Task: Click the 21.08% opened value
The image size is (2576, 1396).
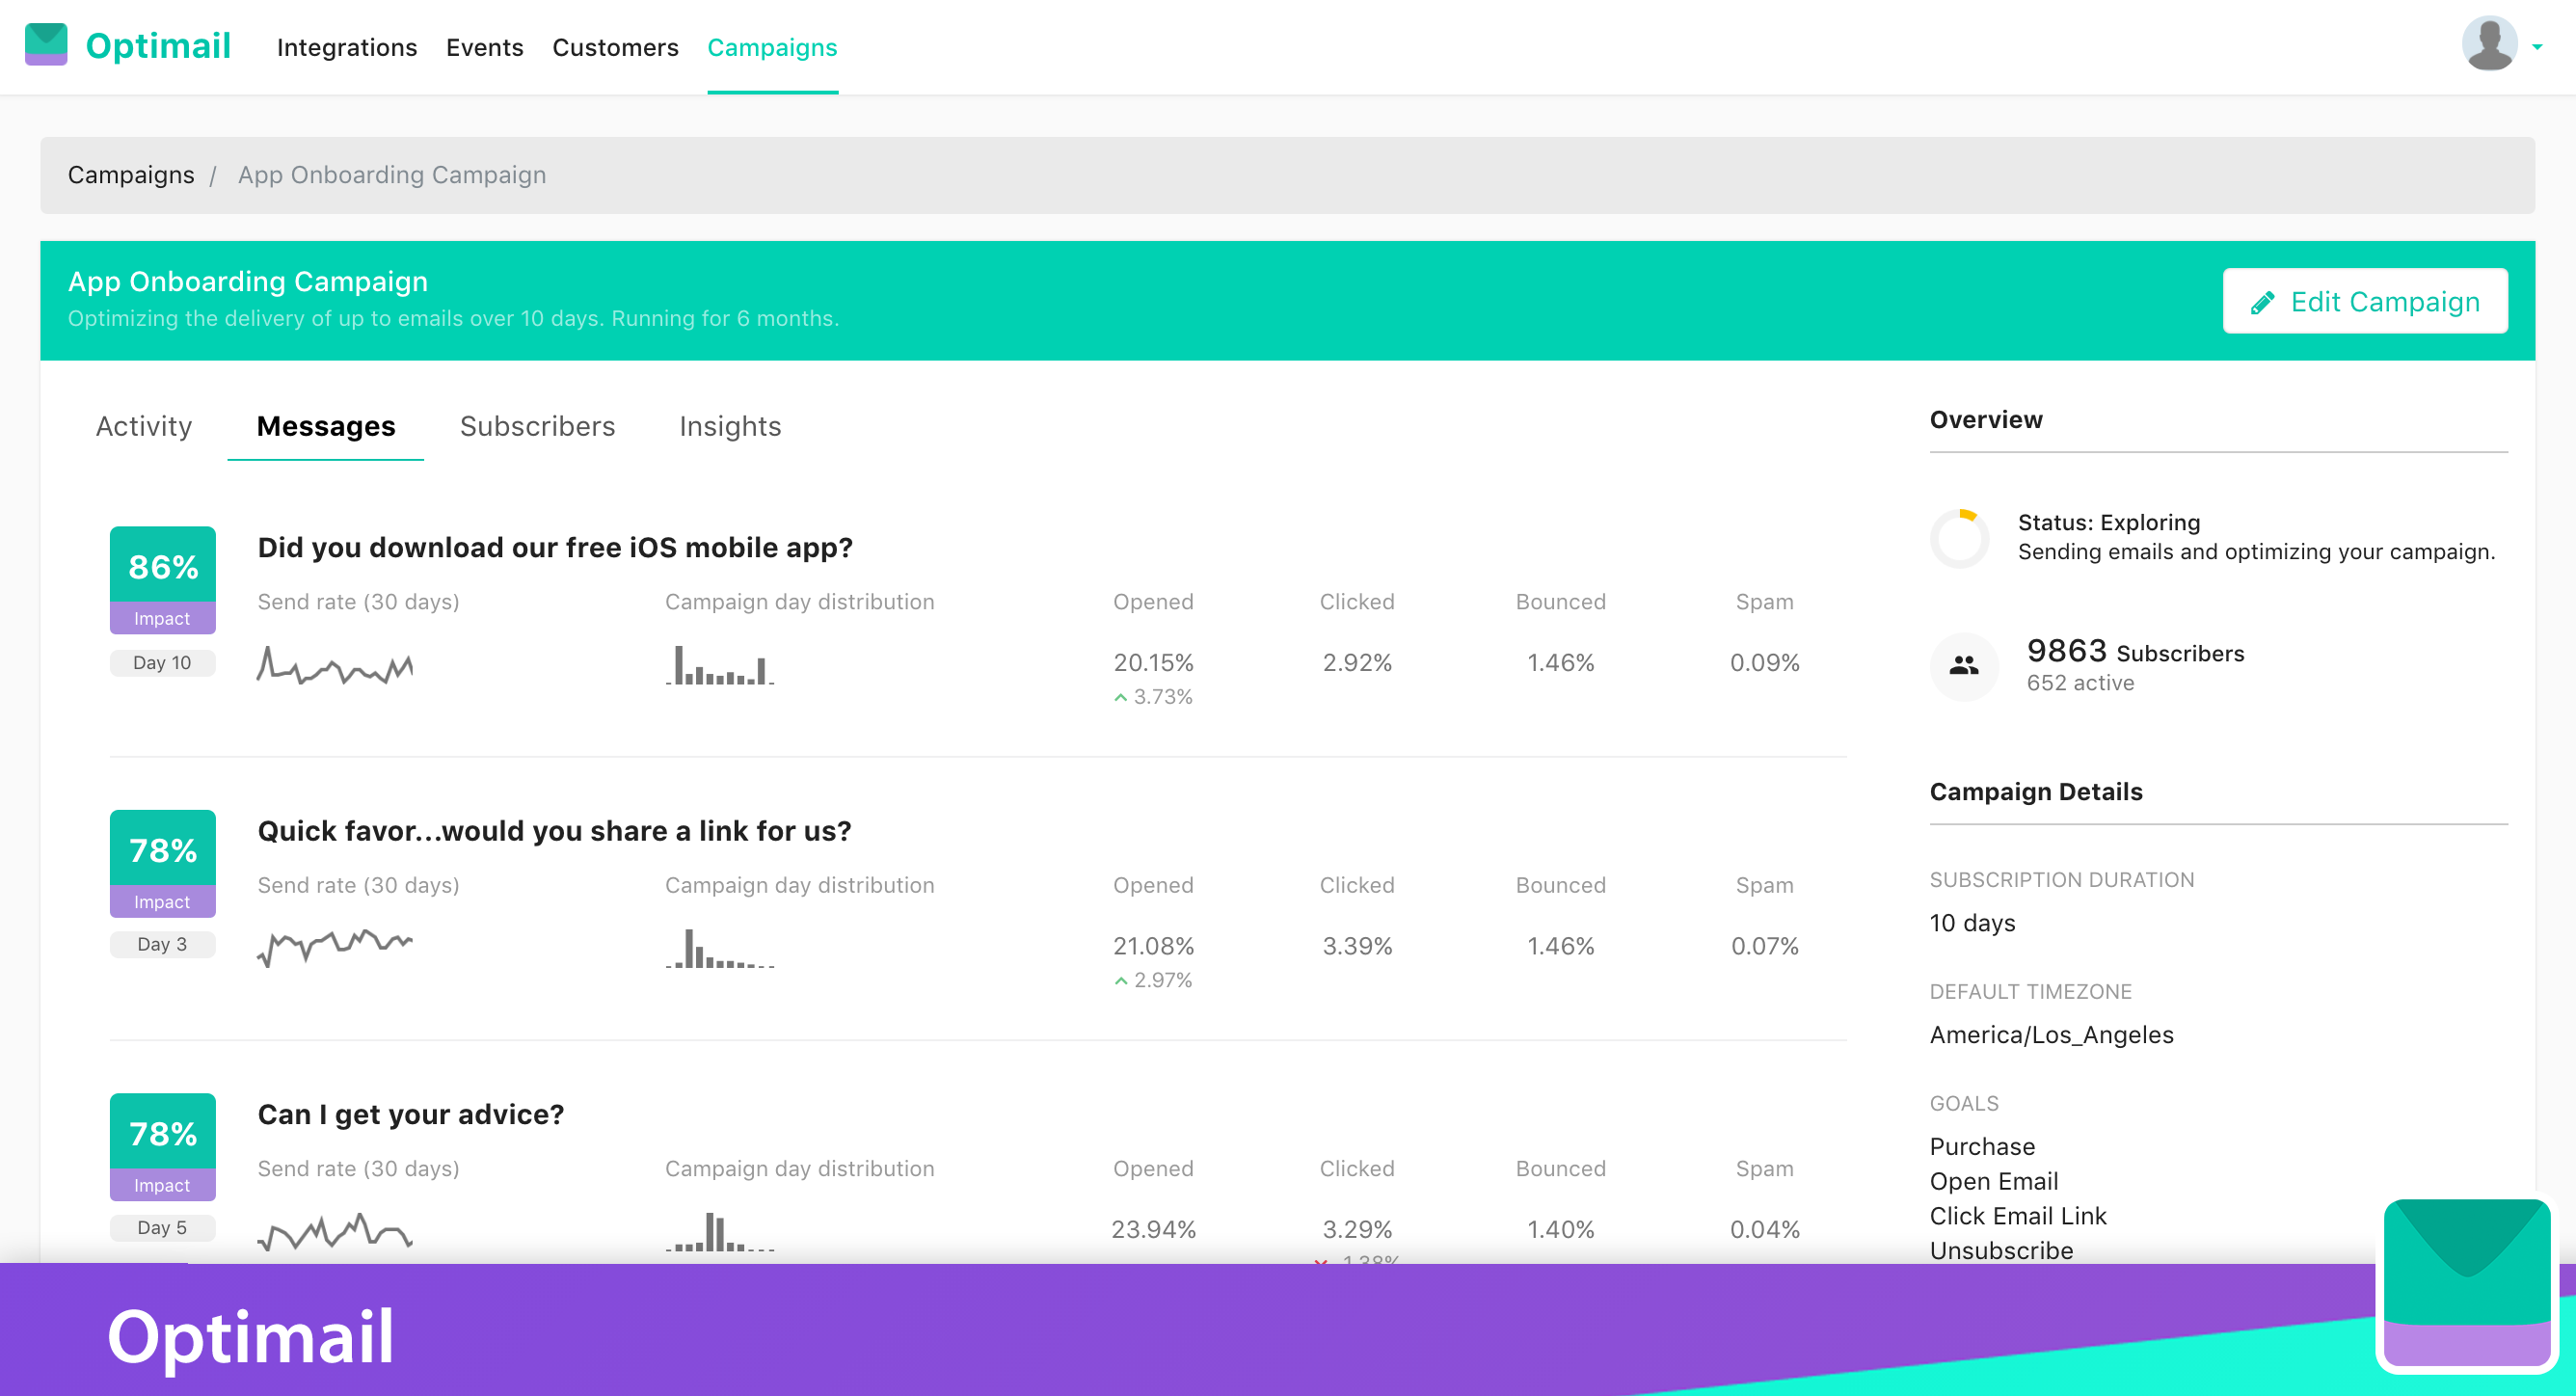Action: [x=1153, y=945]
